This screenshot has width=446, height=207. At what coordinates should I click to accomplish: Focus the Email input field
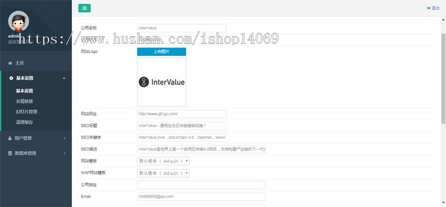pos(201,196)
